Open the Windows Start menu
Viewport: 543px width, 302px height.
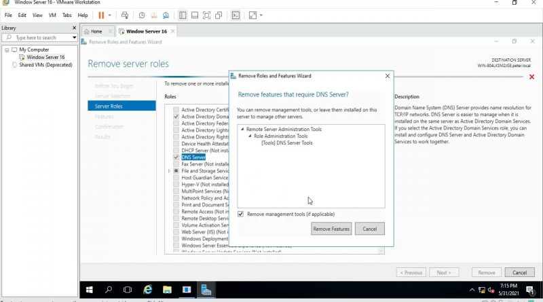coord(90,290)
